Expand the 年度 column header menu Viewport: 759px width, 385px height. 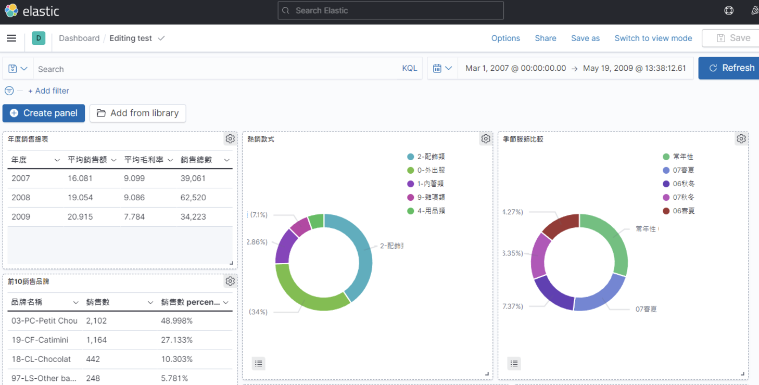tap(57, 160)
